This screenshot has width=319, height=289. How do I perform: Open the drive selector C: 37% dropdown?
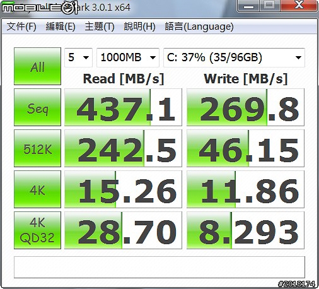[x=234, y=57]
